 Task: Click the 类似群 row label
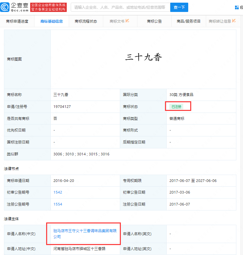tap(13, 154)
